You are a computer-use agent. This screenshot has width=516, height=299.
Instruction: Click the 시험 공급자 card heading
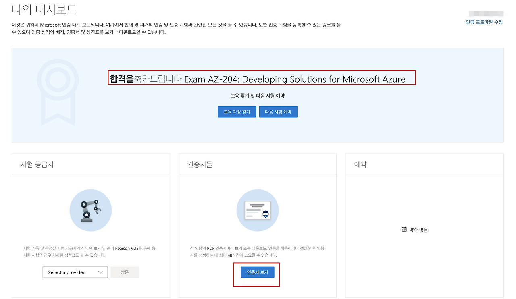[x=37, y=164]
